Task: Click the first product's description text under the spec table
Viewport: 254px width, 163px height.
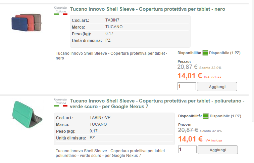Action: [x=111, y=55]
